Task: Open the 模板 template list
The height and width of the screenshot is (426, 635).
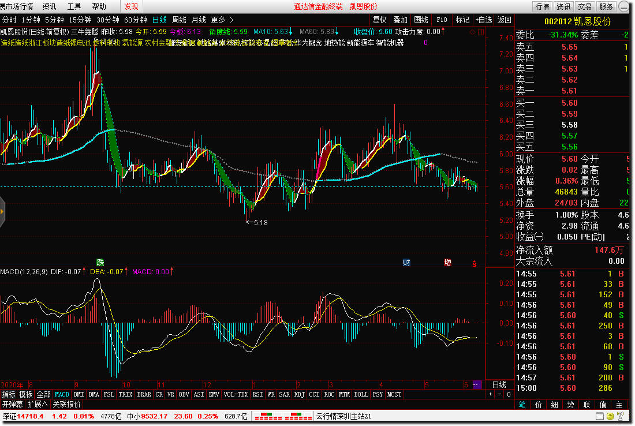Action: click(x=26, y=394)
